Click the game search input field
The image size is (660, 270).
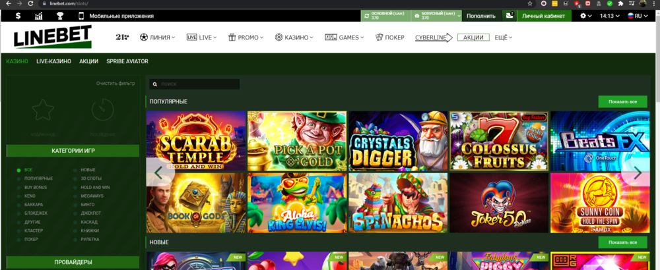click(195, 84)
